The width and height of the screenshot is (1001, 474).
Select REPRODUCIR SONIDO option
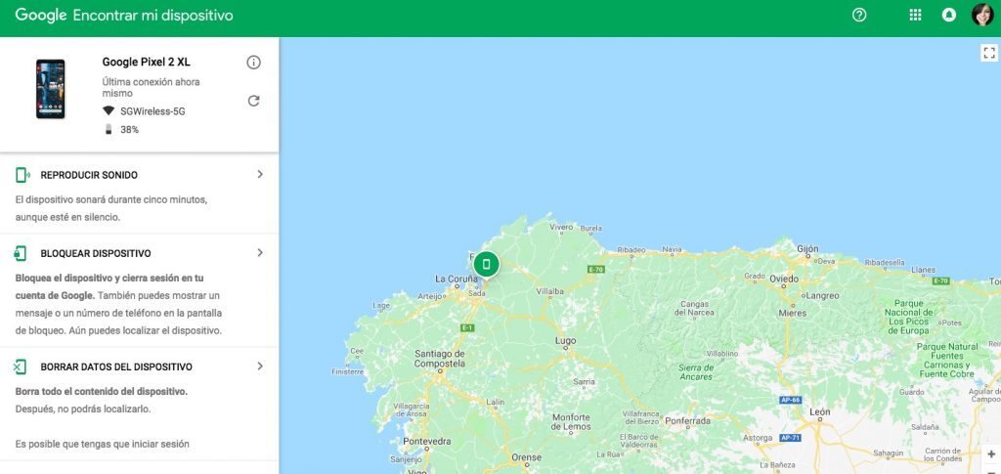coord(89,175)
